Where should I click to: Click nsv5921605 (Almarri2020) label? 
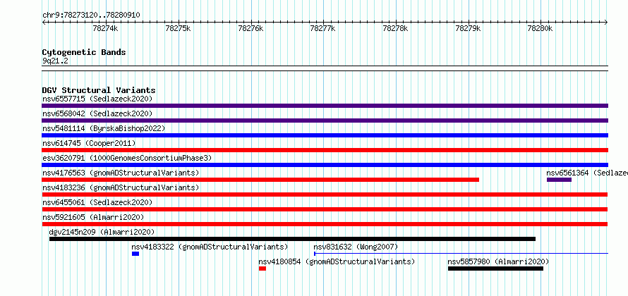(x=93, y=217)
